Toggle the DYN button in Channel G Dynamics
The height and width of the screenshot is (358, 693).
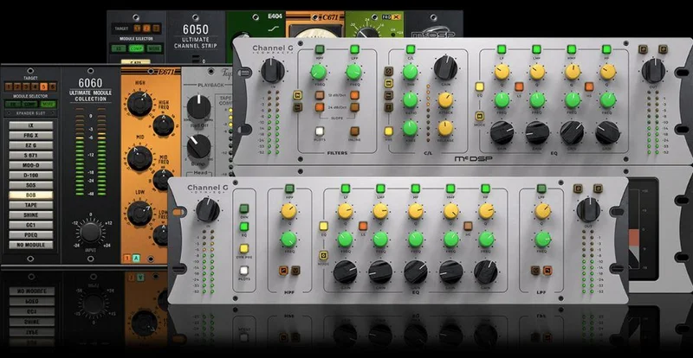(x=244, y=208)
